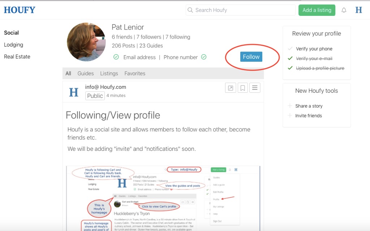Bookmark the Following/View profile post
Image resolution: width=370 pixels, height=231 pixels.
click(242, 88)
